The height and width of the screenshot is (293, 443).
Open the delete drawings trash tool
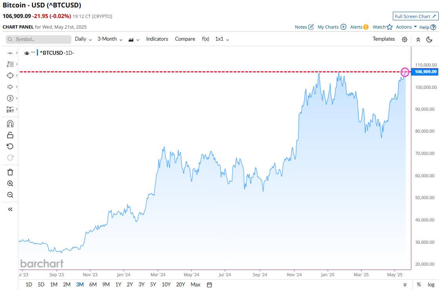point(10,172)
